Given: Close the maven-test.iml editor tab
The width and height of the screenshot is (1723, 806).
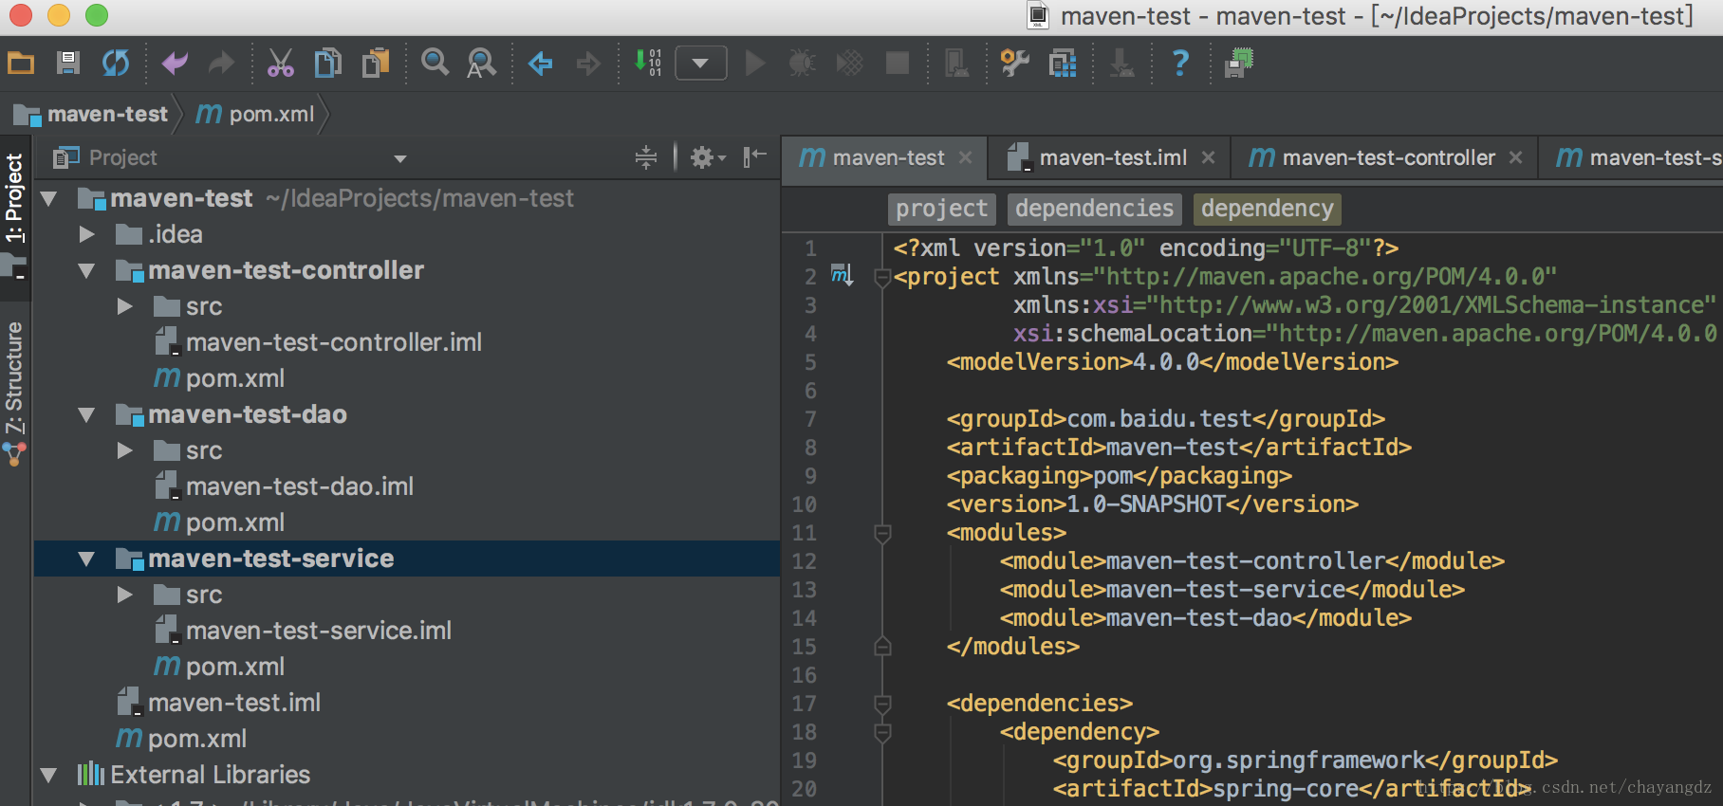Looking at the screenshot, I should [x=1208, y=157].
